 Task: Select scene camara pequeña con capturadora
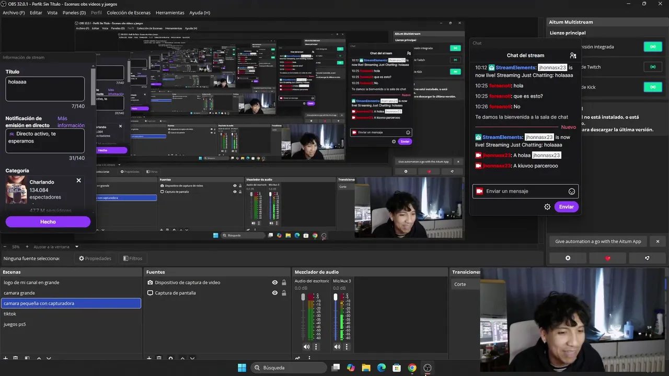coord(71,303)
